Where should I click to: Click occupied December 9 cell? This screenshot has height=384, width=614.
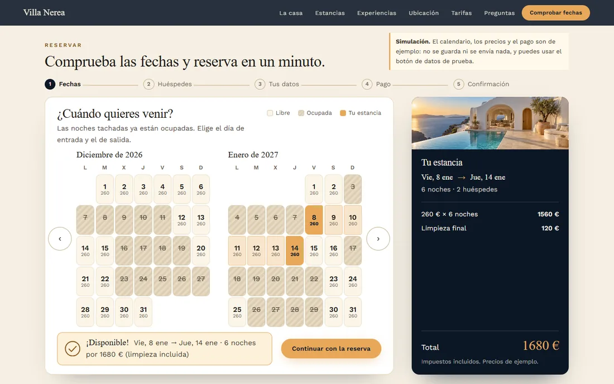pos(124,219)
